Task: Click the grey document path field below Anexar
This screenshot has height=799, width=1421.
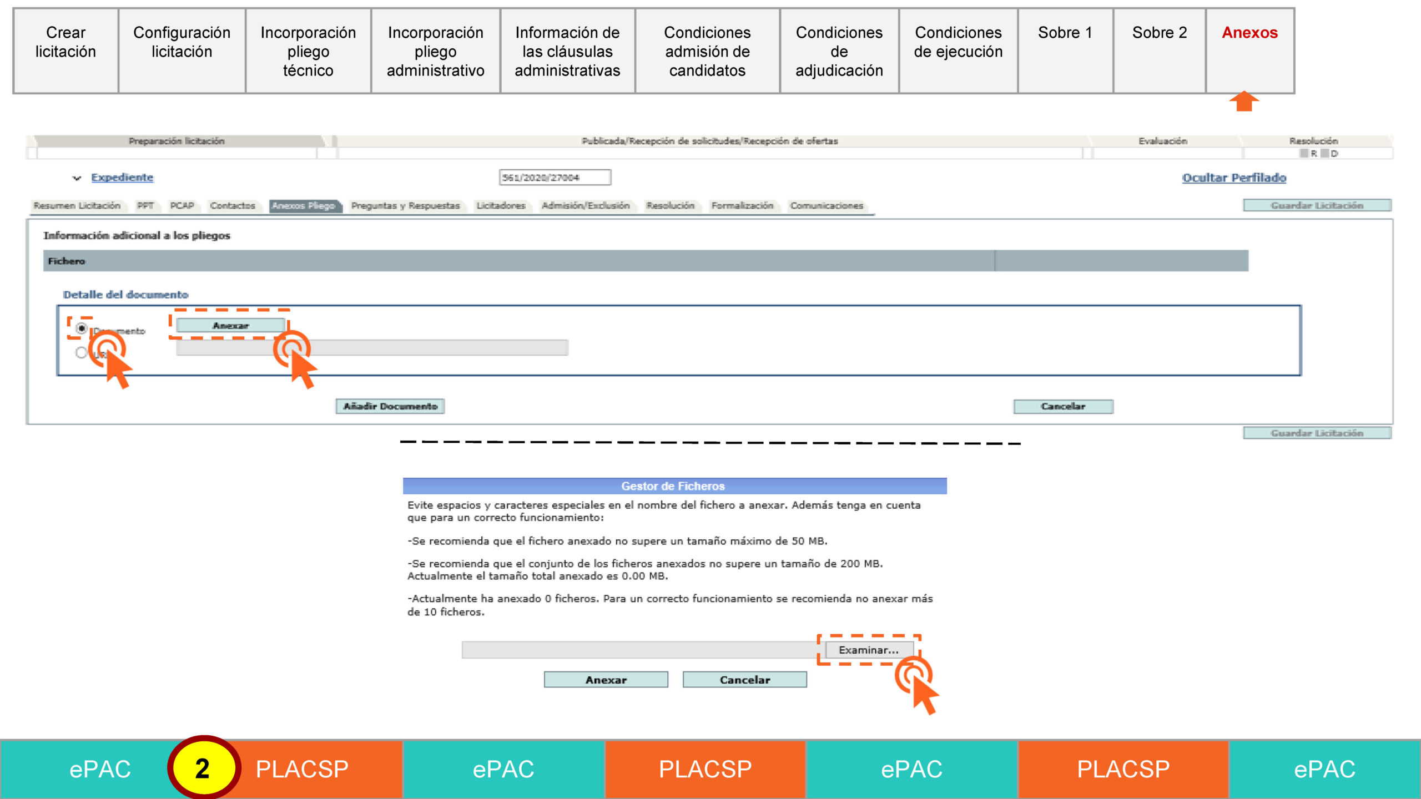Action: click(x=372, y=348)
